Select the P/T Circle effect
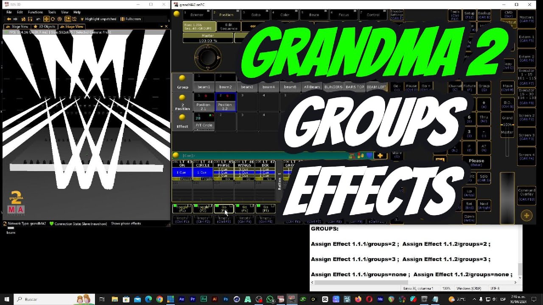Screen dimensions: 543x305 204,121
